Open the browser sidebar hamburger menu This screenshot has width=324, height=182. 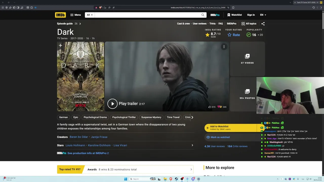pos(3,8)
